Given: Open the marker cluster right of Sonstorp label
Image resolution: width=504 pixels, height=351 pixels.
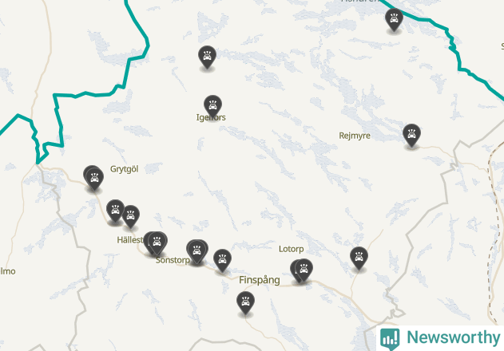Looking at the screenshot, I should click(x=196, y=250).
